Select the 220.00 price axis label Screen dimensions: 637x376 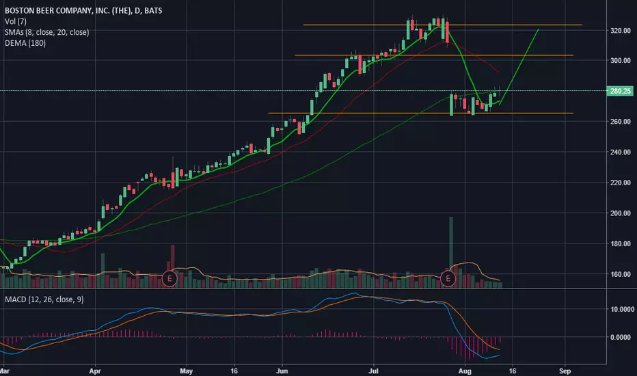point(621,183)
